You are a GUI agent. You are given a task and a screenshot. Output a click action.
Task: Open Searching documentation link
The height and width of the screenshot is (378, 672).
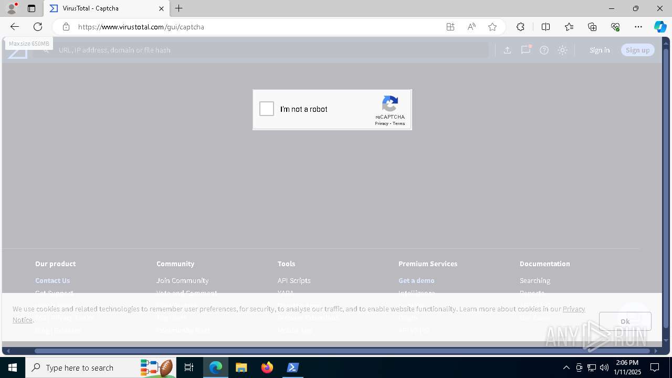(535, 280)
